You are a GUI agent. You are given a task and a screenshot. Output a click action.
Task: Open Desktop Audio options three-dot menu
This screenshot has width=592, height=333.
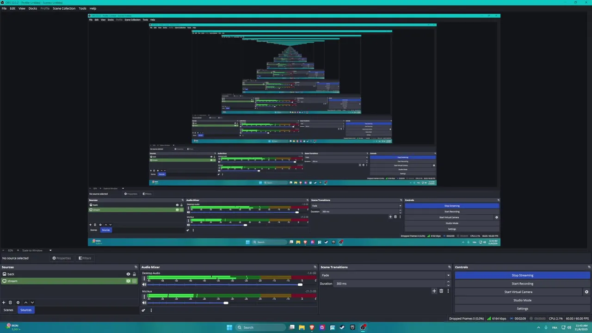[x=144, y=278]
